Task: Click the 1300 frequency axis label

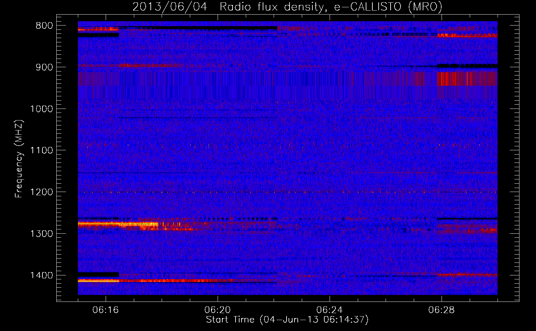Action: tap(41, 234)
